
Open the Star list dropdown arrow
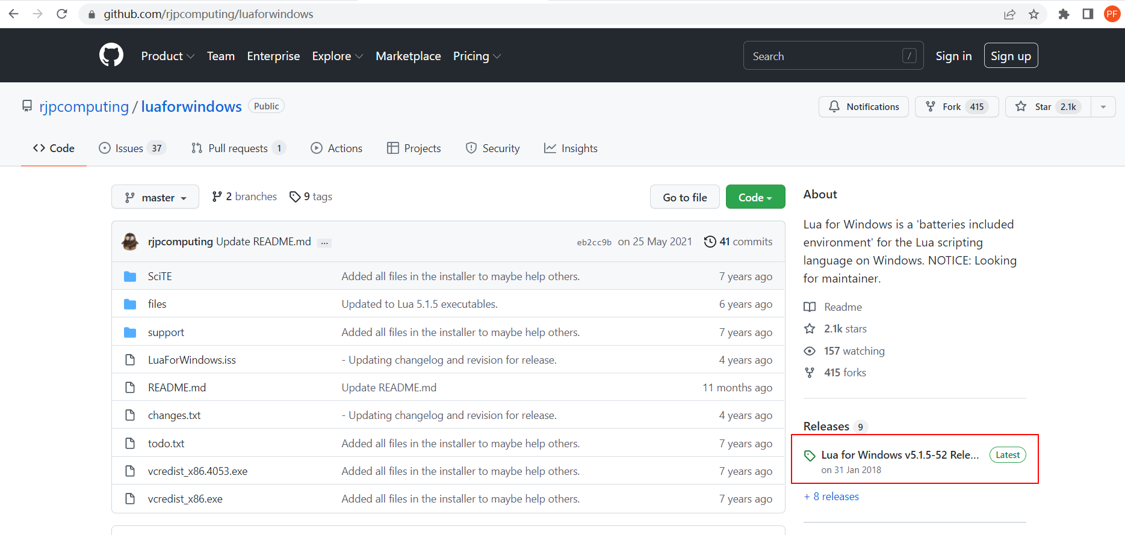click(1103, 107)
